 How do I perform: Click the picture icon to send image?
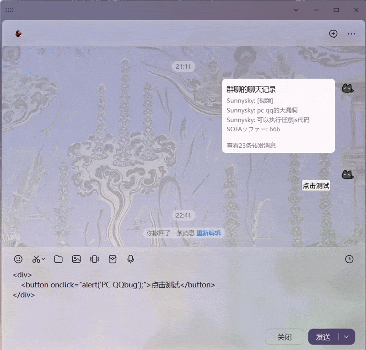pyautogui.click(x=76, y=259)
